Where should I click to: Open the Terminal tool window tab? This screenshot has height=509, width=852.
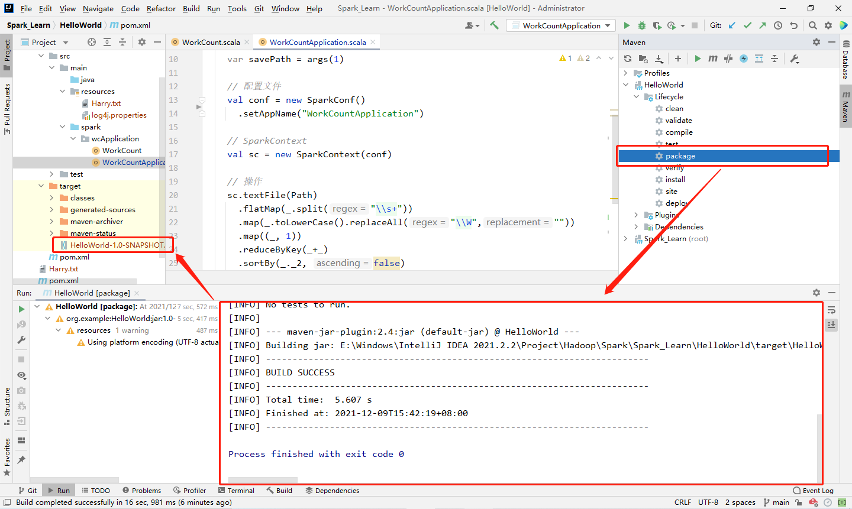point(236,490)
